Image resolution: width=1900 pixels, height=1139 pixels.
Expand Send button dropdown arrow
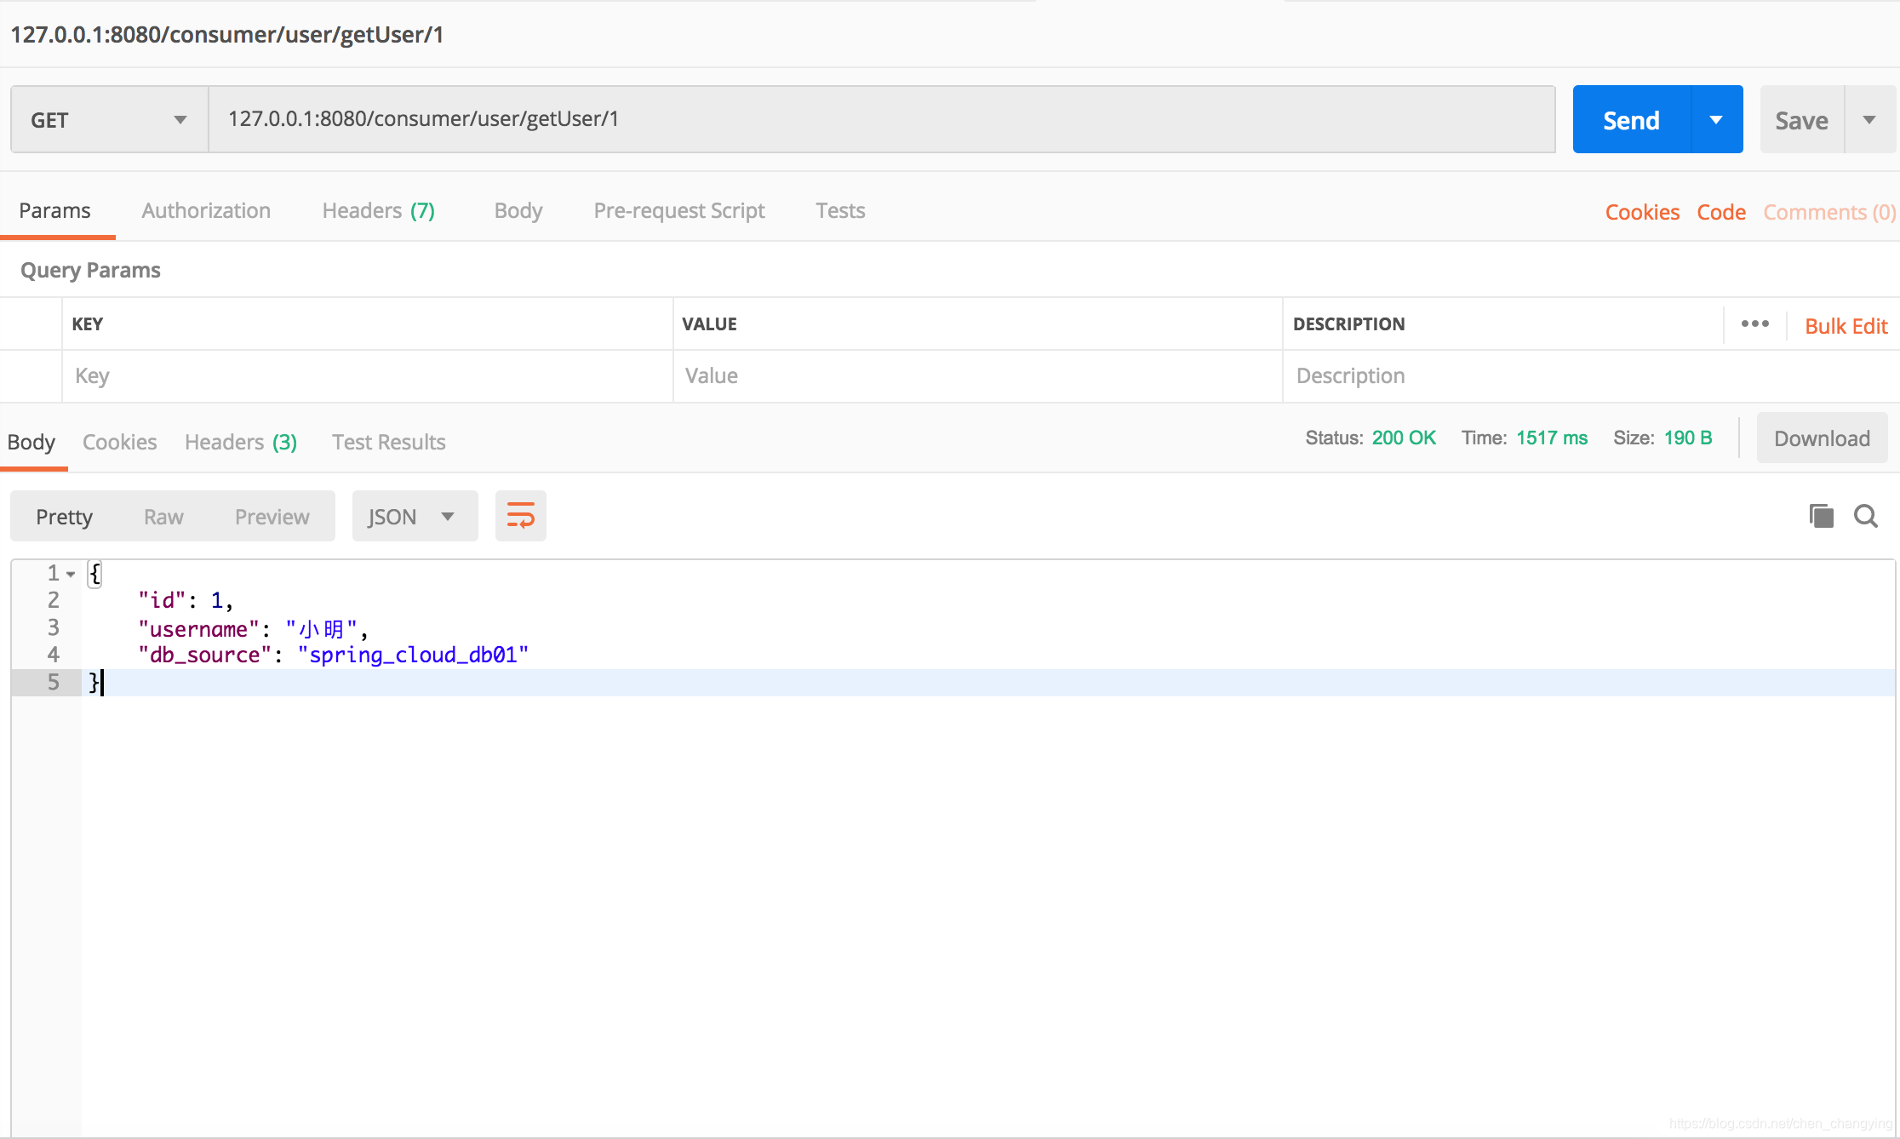pos(1716,119)
